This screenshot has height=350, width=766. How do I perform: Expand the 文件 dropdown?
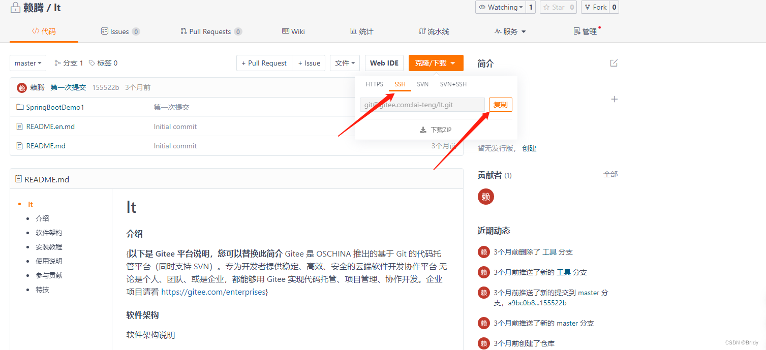click(x=345, y=63)
